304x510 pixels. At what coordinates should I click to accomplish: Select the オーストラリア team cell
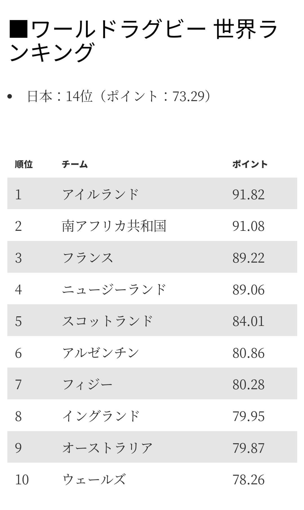(107, 448)
